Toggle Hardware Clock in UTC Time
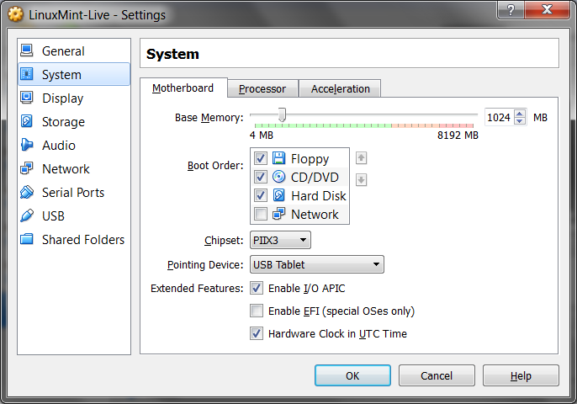This screenshot has height=404, width=577. click(x=257, y=333)
